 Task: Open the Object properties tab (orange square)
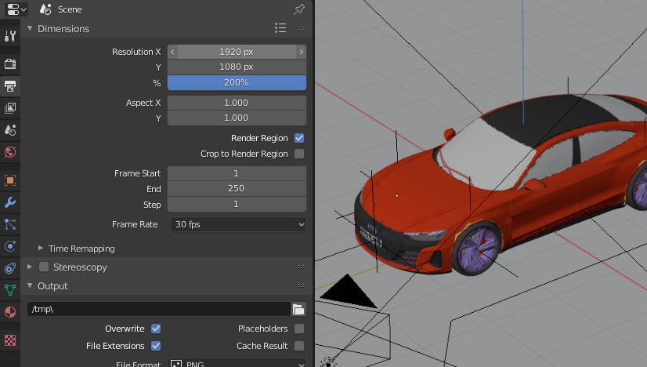pyautogui.click(x=10, y=180)
